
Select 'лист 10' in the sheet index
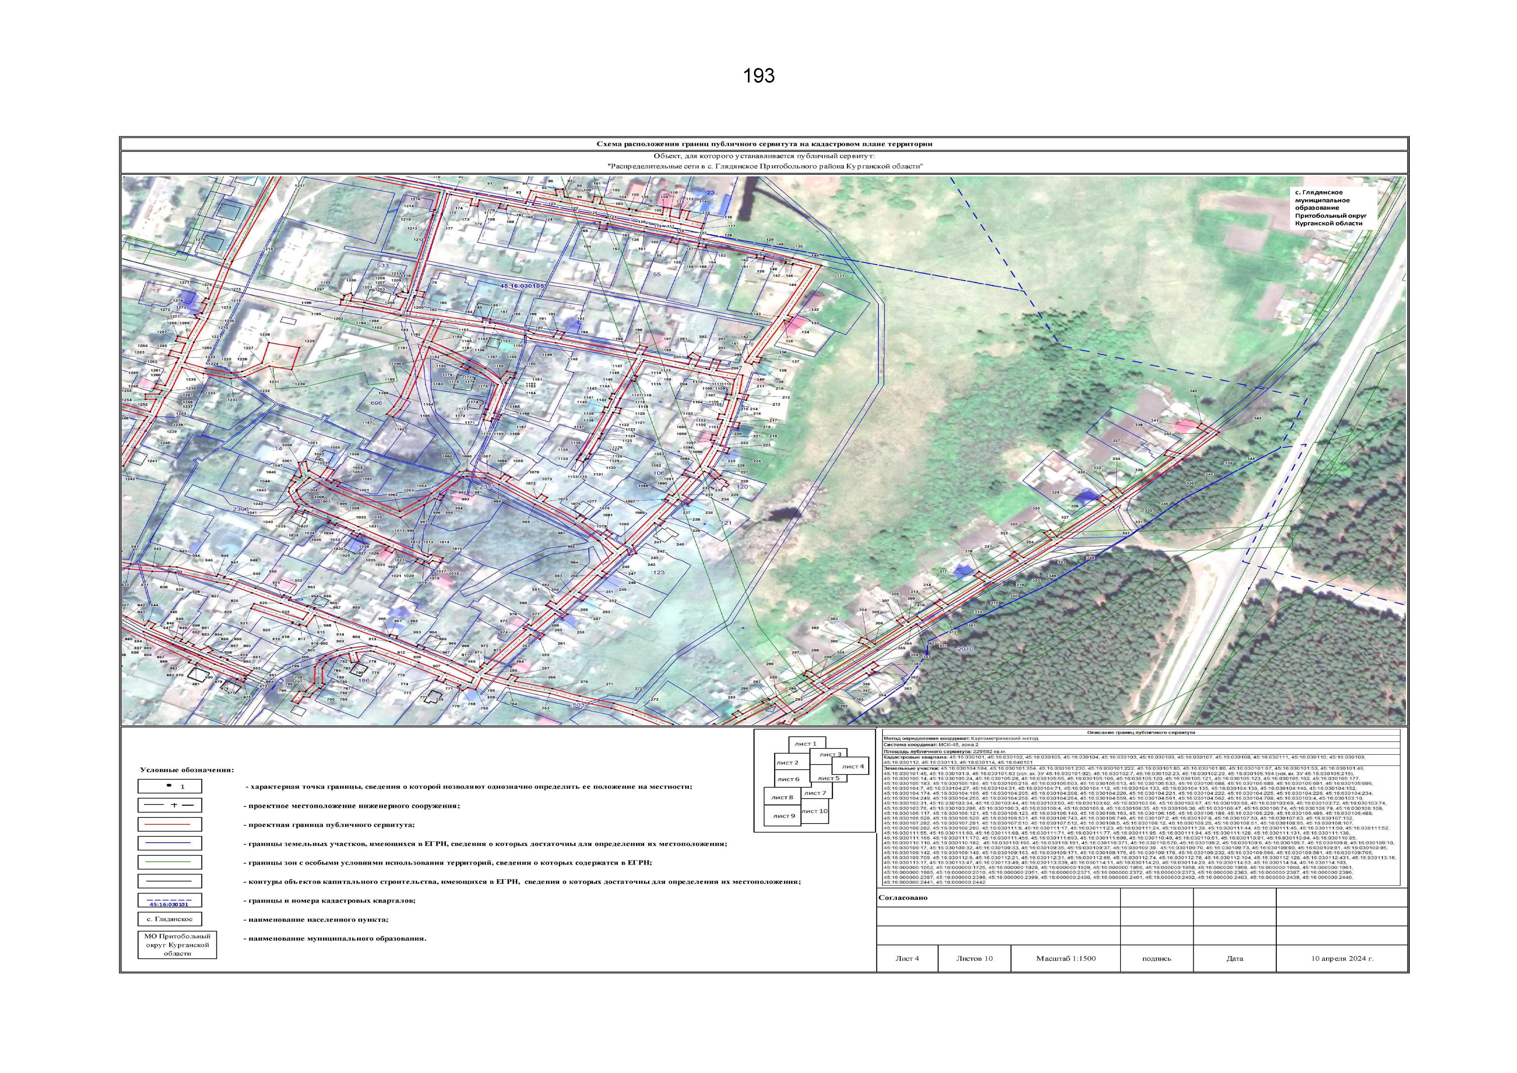814,811
